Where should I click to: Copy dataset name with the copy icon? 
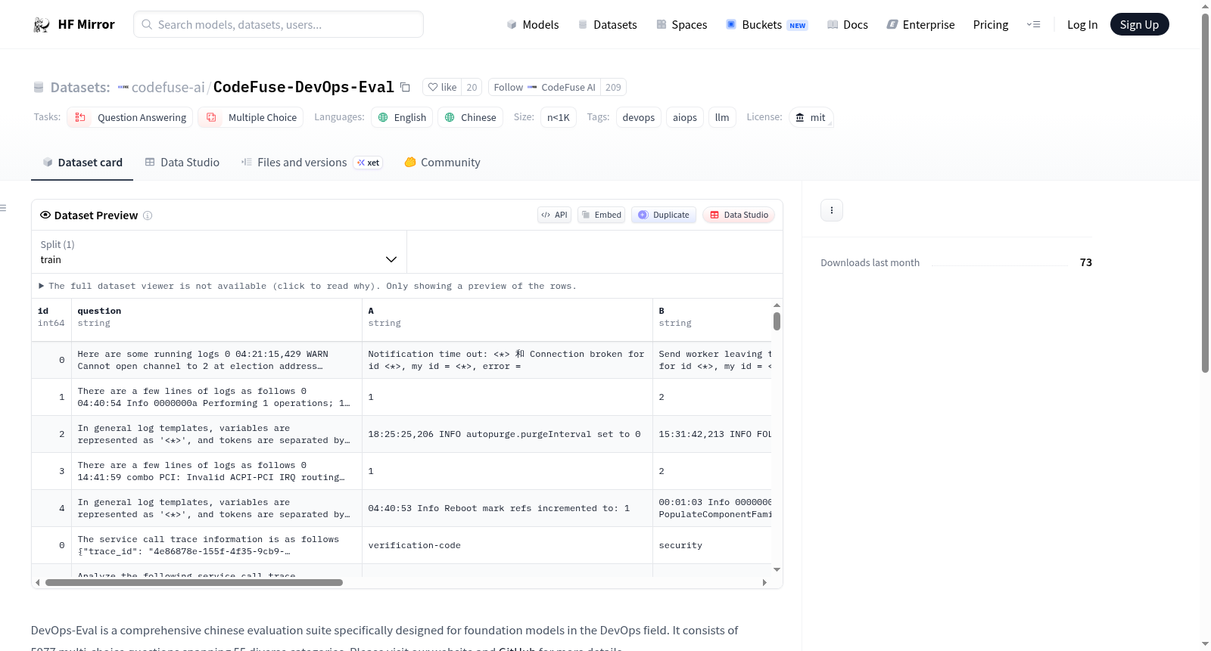click(405, 88)
